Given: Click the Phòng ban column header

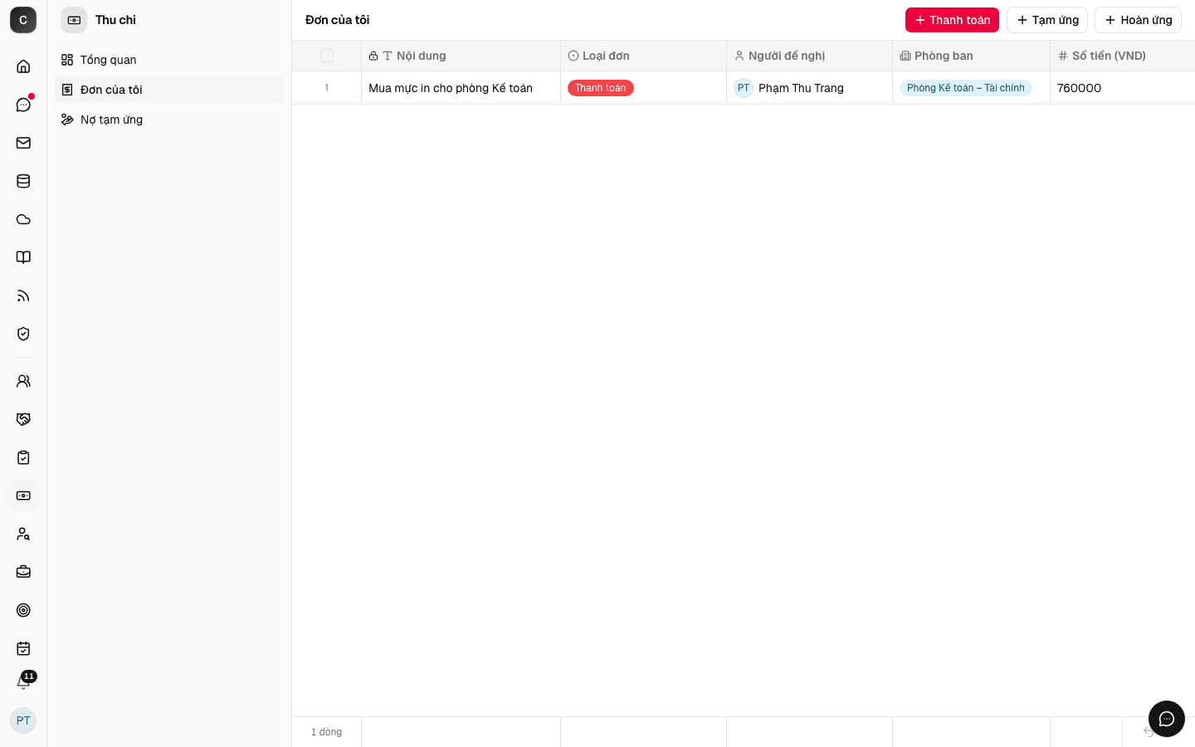Looking at the screenshot, I should click(972, 56).
